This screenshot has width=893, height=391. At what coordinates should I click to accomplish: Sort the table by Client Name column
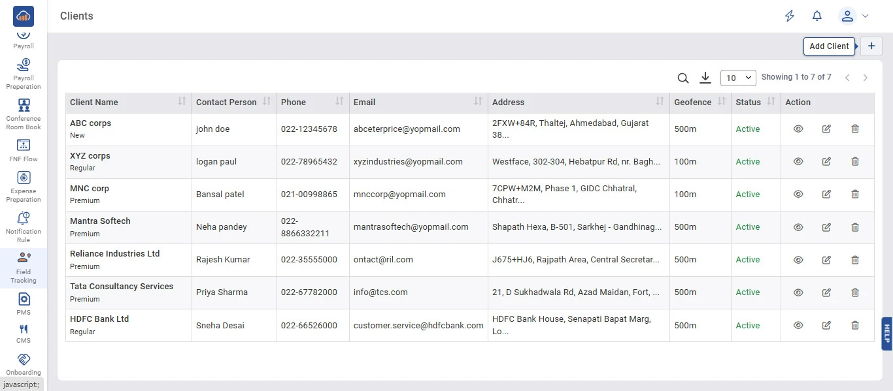coord(182,102)
